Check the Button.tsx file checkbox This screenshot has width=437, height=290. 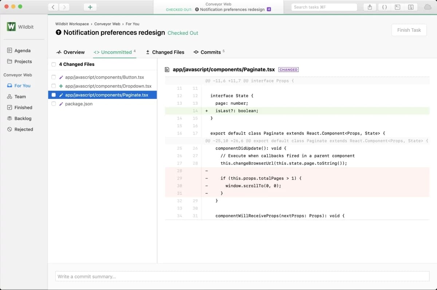pos(54,77)
